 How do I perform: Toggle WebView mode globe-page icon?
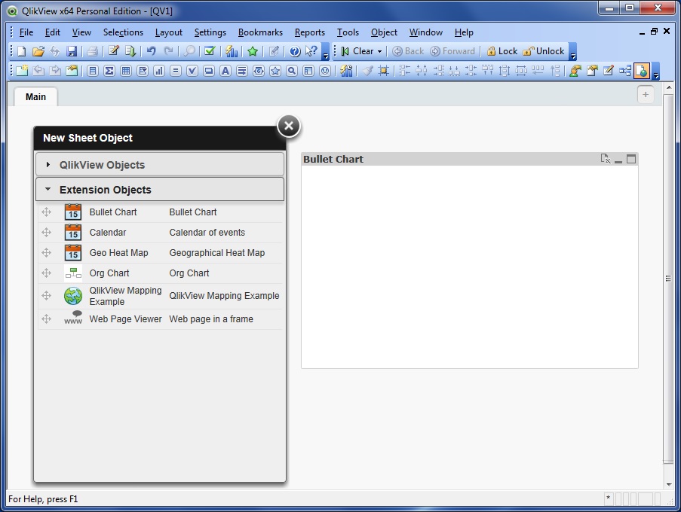pos(642,71)
